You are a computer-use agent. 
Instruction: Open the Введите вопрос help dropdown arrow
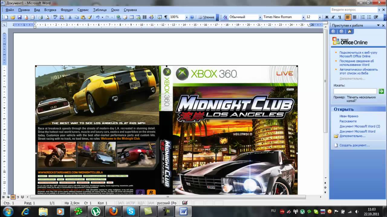point(379,10)
